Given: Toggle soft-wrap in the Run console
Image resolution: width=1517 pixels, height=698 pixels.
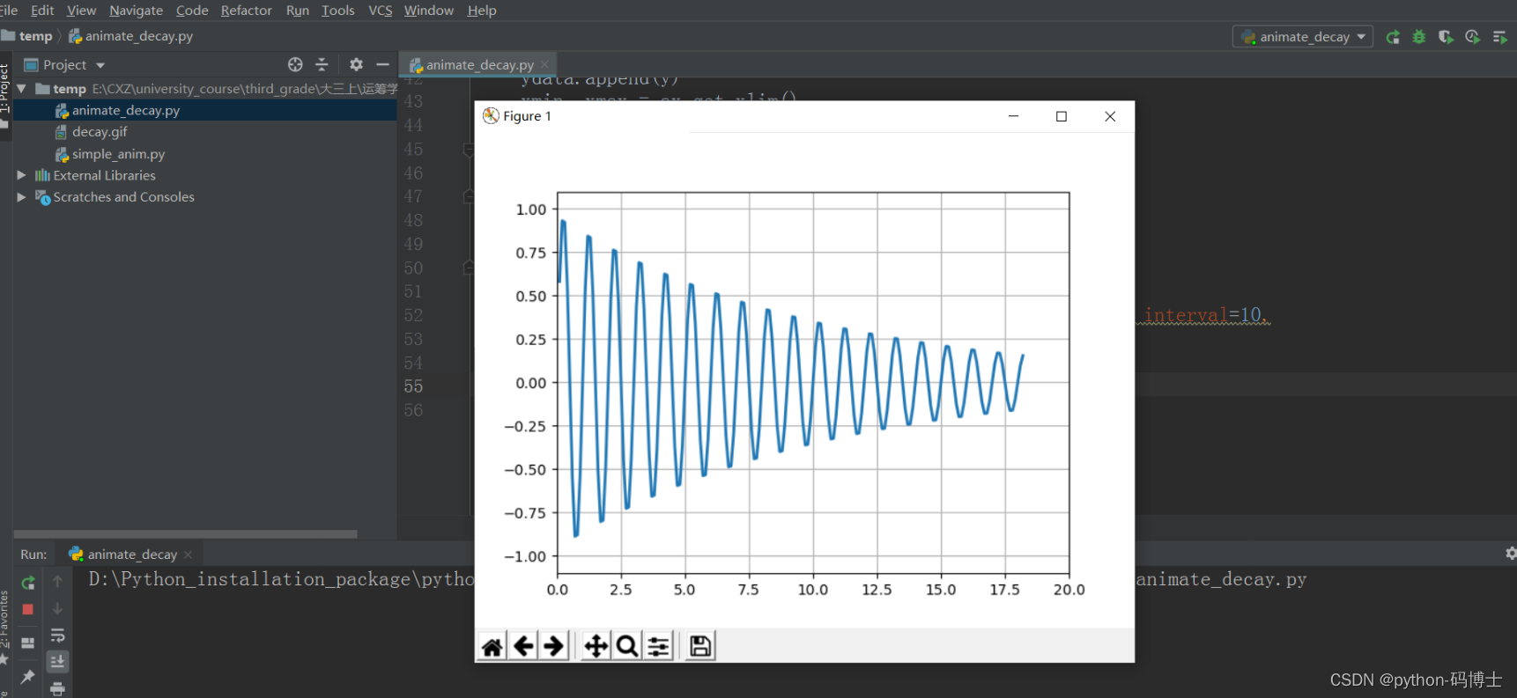Looking at the screenshot, I should click(x=58, y=636).
